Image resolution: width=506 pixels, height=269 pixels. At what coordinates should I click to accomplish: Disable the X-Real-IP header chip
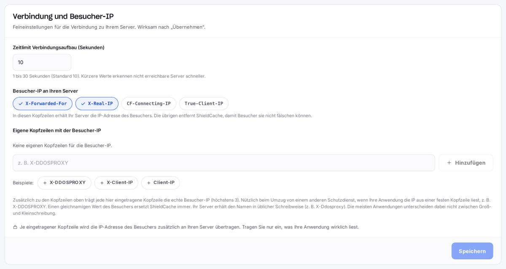click(97, 104)
